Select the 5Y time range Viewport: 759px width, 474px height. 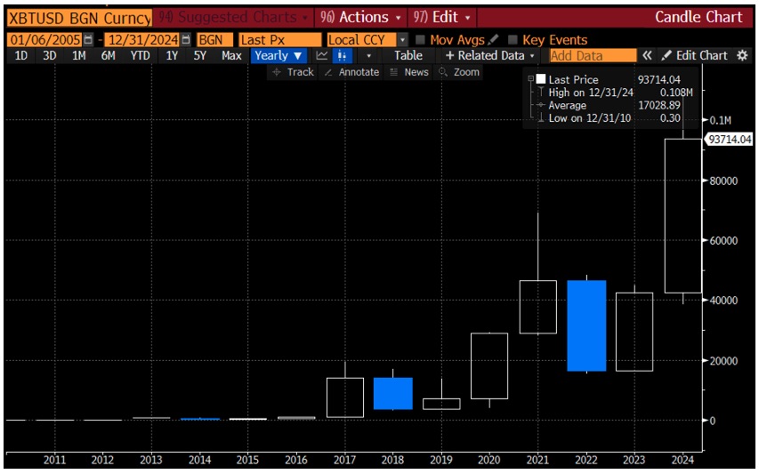pyautogui.click(x=200, y=56)
